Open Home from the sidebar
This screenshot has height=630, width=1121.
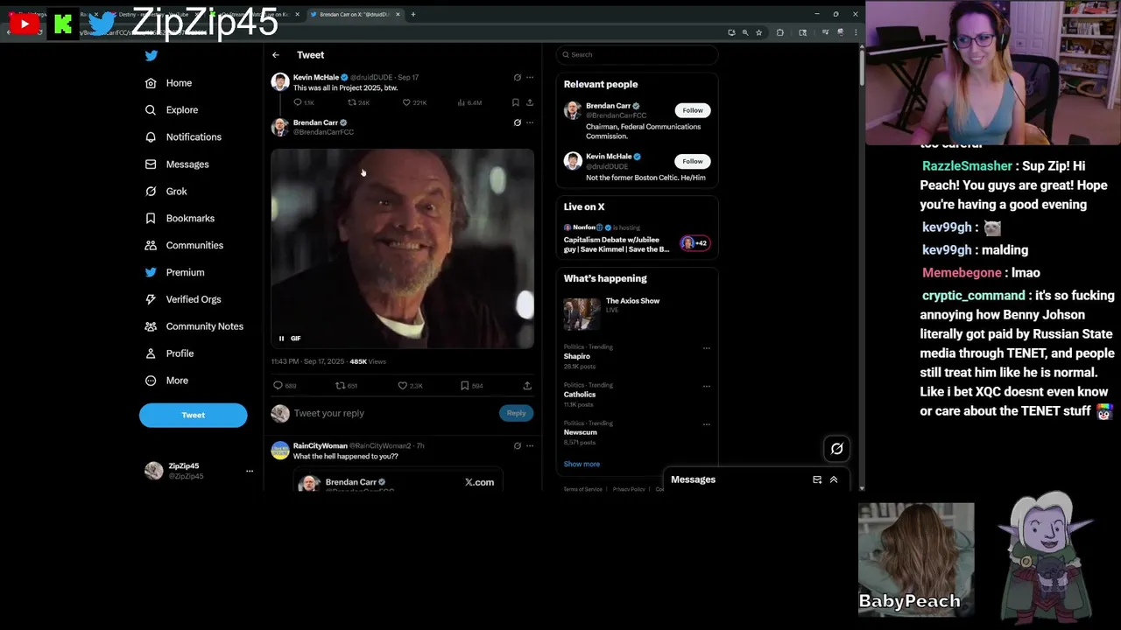click(x=168, y=83)
